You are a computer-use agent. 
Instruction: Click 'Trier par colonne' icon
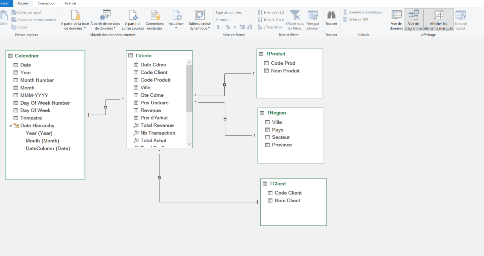(x=313, y=15)
